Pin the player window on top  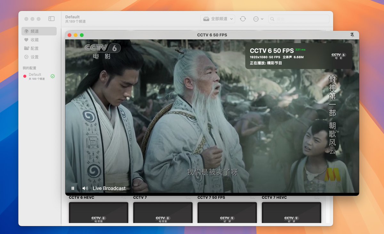pos(352,35)
